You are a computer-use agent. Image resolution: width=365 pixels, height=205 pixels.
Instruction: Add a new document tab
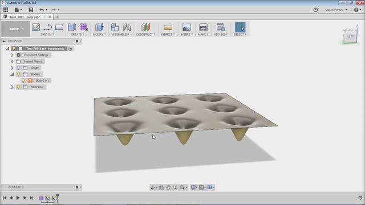[x=57, y=17]
